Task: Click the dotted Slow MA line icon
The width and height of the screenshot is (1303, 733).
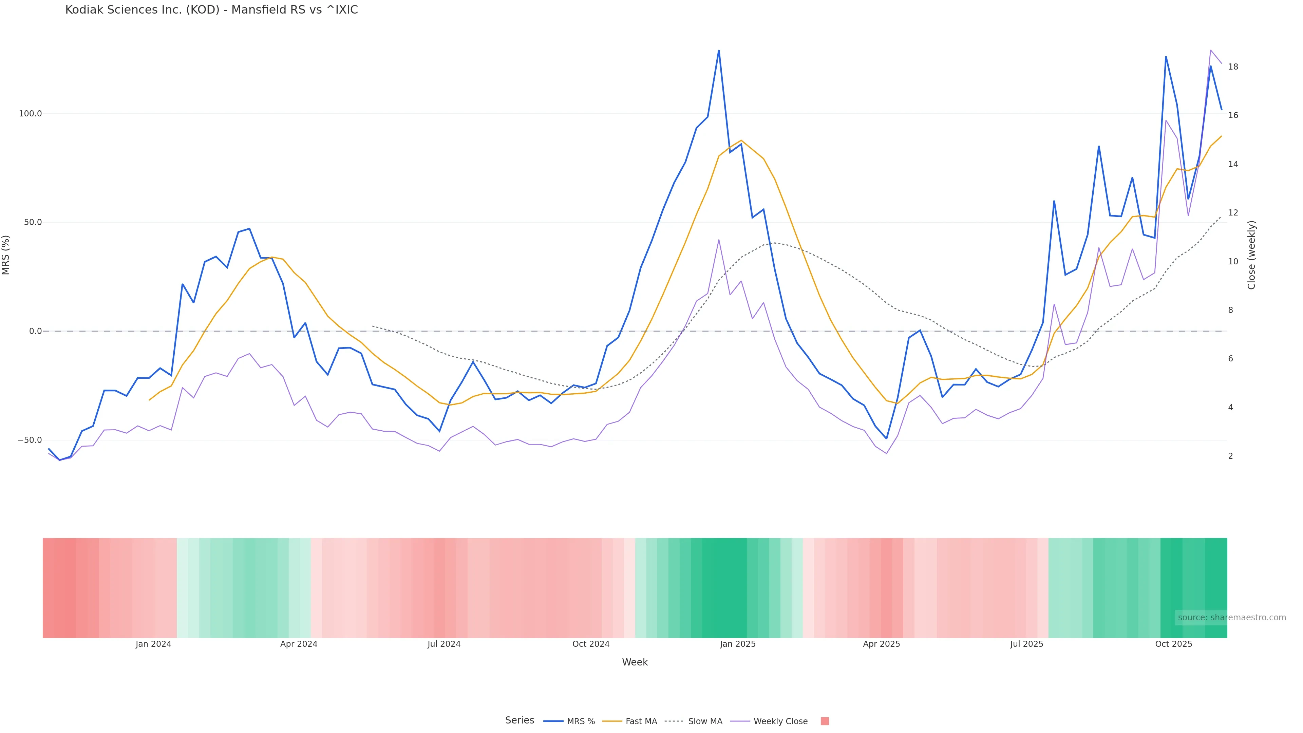Action: [674, 721]
